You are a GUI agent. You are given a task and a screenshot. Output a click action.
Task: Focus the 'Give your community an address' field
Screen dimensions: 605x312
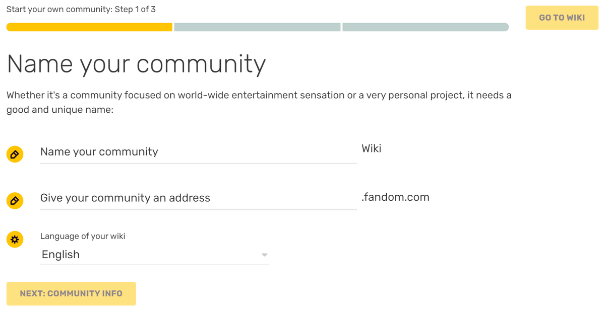[x=198, y=198]
